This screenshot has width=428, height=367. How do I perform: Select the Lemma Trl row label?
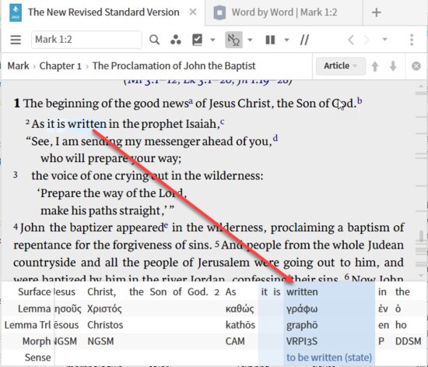click(27, 325)
